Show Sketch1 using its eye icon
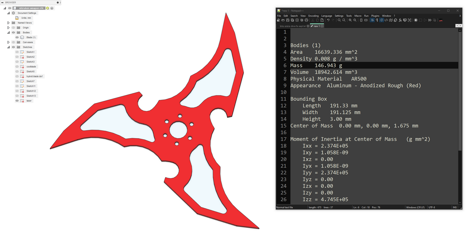469x231 pixels. [x=17, y=52]
